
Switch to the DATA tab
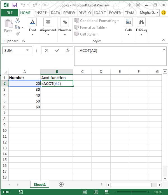tap(55, 13)
